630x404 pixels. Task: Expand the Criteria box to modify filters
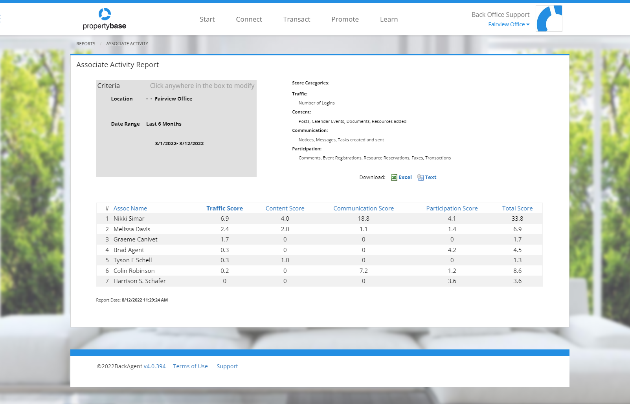(176, 128)
